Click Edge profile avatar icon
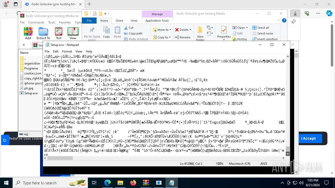The width and height of the screenshot is (335, 188). click(5, 4)
